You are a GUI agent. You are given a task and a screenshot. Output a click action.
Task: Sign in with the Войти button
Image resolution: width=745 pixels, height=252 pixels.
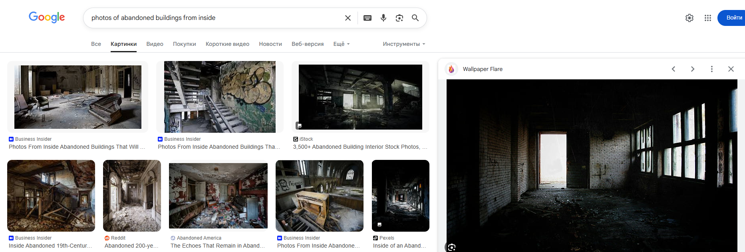[732, 18]
